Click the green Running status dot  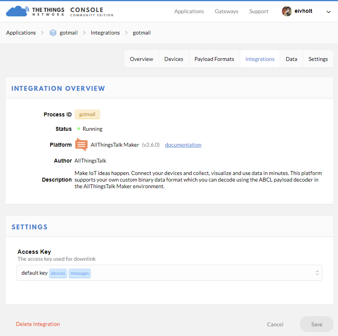pyautogui.click(x=79, y=129)
